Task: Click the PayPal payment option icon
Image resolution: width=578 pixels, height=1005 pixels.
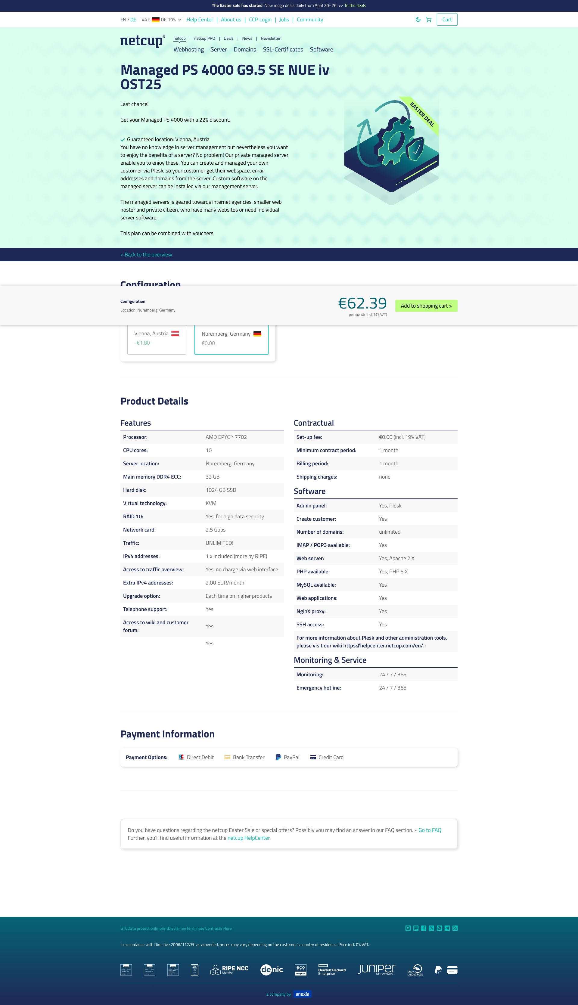Action: (278, 757)
